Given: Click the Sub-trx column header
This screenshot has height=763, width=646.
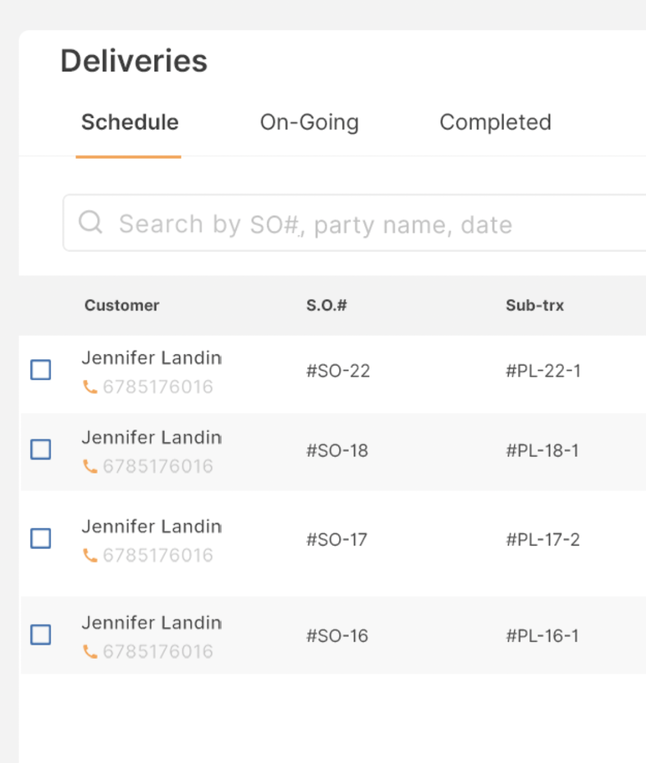Looking at the screenshot, I should [535, 306].
